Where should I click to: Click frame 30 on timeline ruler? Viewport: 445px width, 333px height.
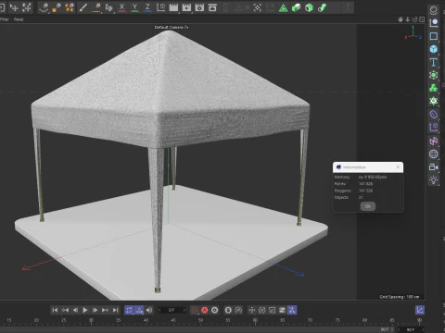[x=91, y=320]
